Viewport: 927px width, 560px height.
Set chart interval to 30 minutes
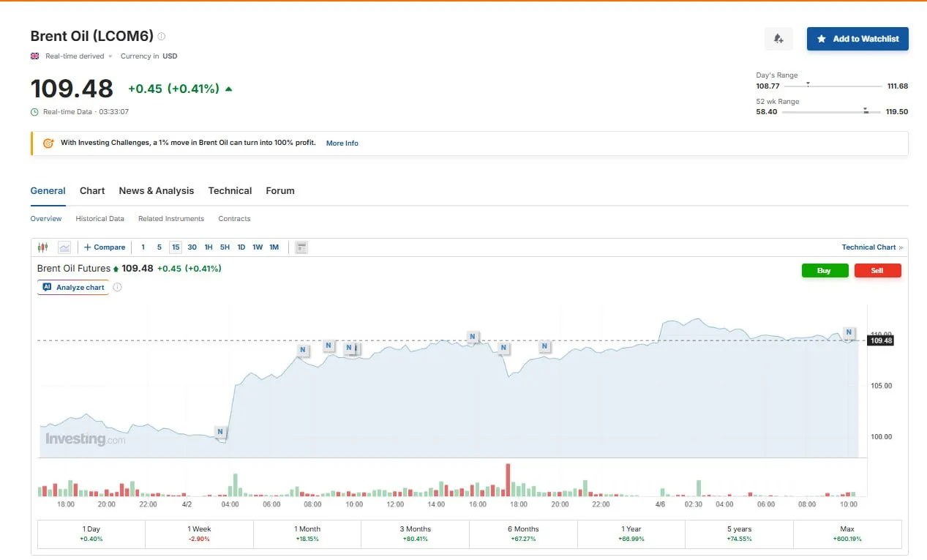[x=192, y=247]
